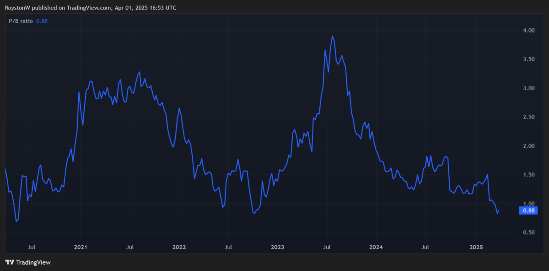
Task: Click the 3.50 price axis label
Action: (x=528, y=60)
